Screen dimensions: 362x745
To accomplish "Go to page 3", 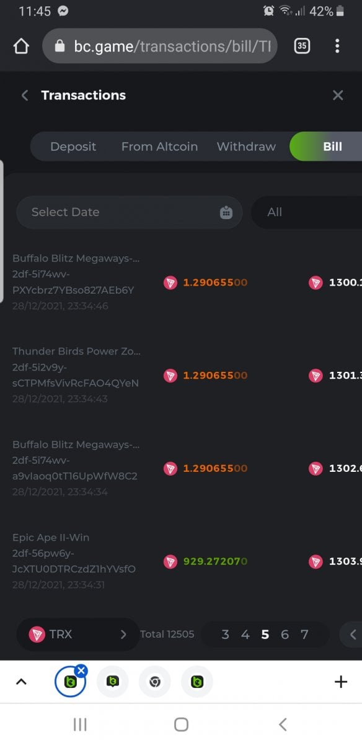I will click(x=225, y=634).
